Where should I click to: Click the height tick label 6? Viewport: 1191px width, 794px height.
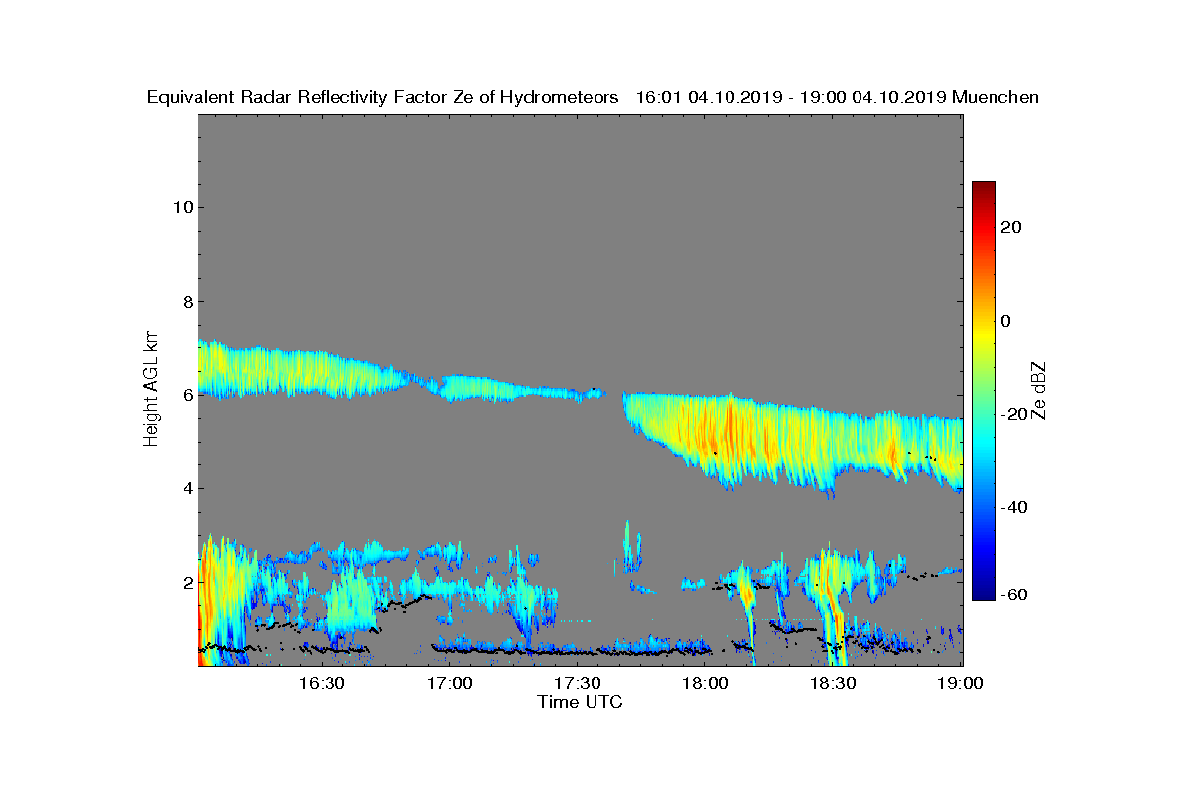tap(186, 395)
